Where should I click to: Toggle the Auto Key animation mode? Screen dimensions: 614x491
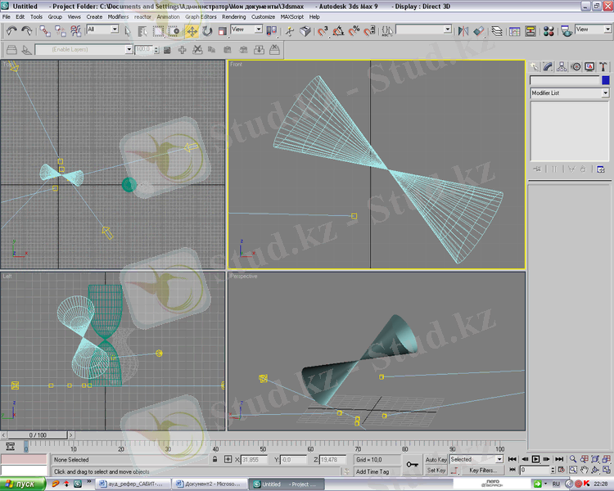coord(436,459)
